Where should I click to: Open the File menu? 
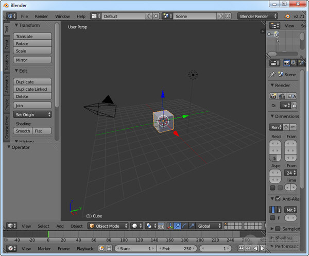pos(24,16)
